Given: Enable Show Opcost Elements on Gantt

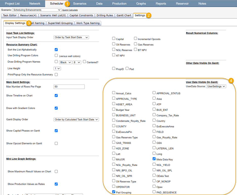Looking at the screenshot, I should (56, 143).
